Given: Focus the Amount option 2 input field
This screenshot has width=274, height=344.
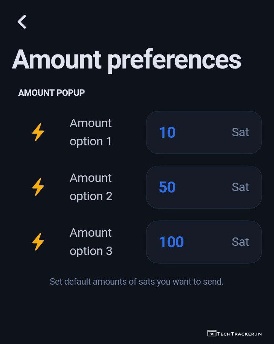Looking at the screenshot, I should click(204, 187).
